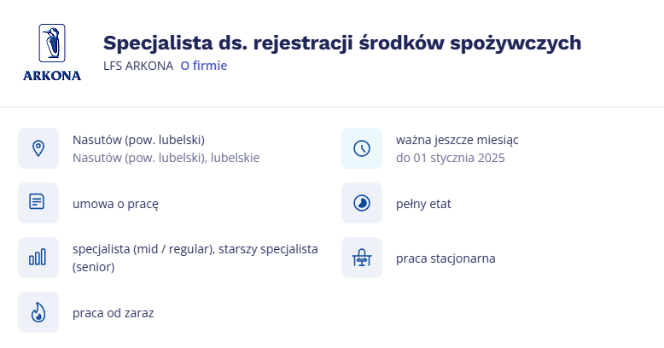
Task: Click the job title heading
Action: pos(342,43)
